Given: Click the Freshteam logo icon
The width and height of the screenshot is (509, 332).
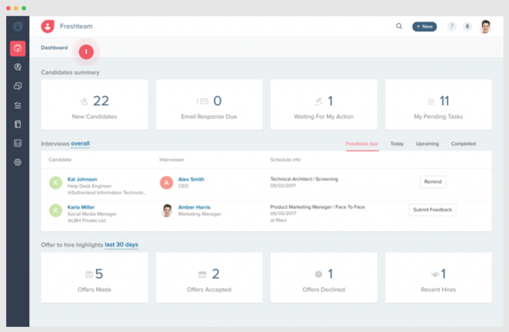Looking at the screenshot, I should point(48,26).
